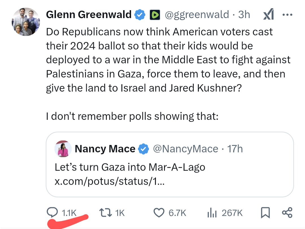Screen dimensions: 305x229
Task: Share the tweet via share icon
Action: (x=287, y=213)
